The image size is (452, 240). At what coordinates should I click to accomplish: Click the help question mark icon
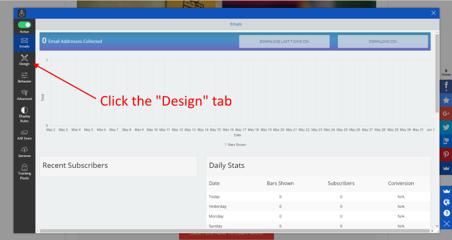(446, 213)
